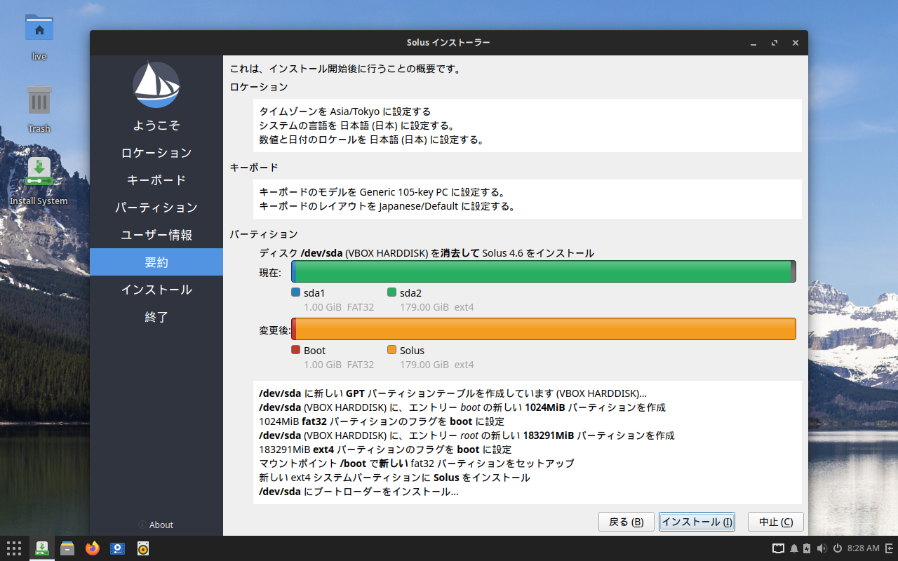Screen dimensions: 898x561
Task: Click the キーボード section heading in summary
Action: pyautogui.click(x=254, y=168)
